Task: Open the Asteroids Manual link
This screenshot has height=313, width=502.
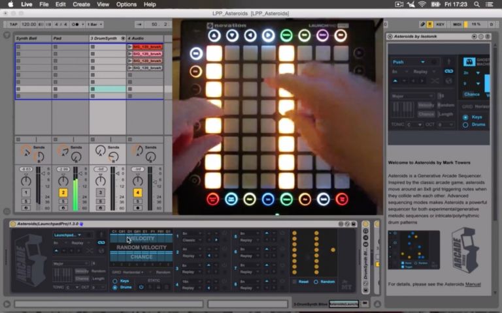Action: (x=473, y=284)
